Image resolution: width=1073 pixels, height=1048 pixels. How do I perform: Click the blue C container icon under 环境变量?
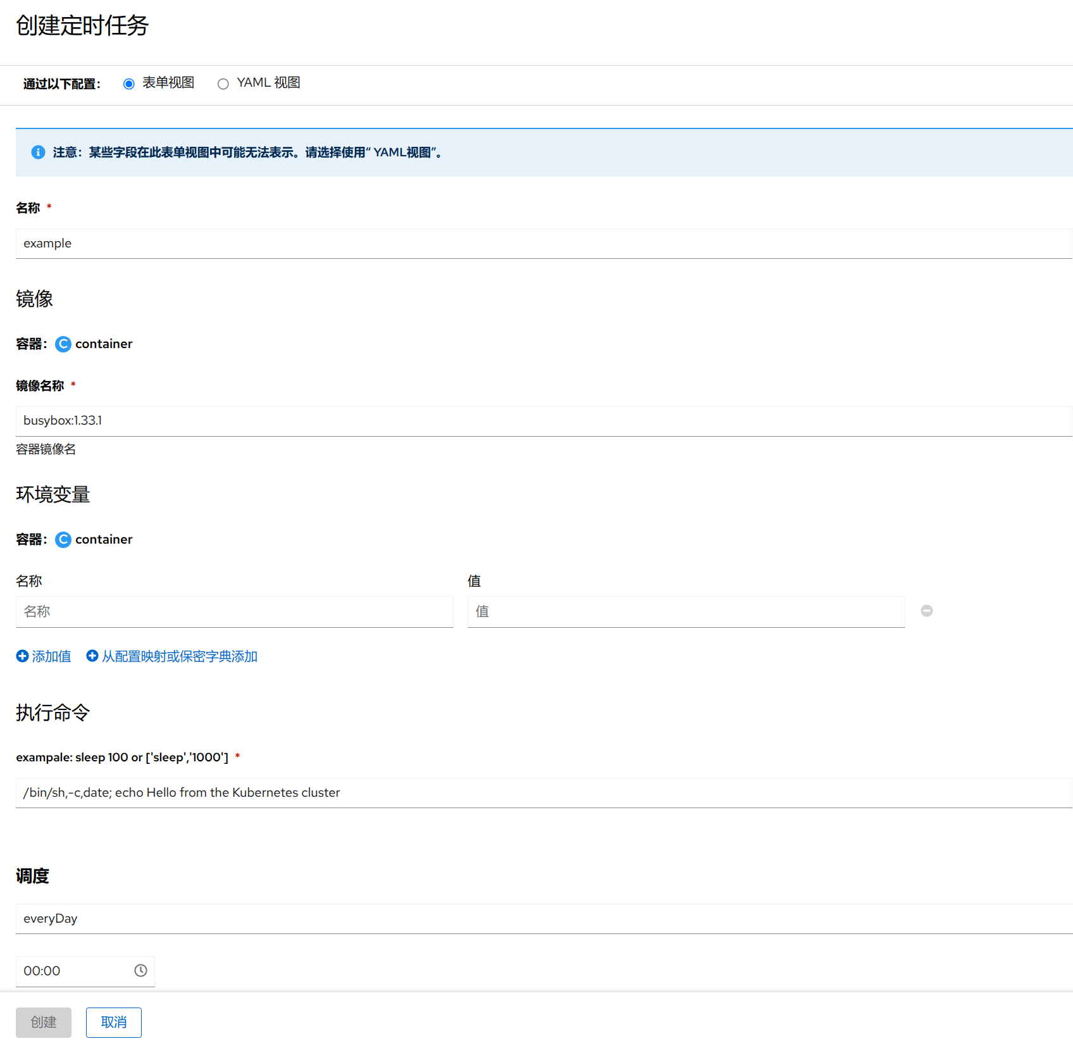tap(63, 540)
